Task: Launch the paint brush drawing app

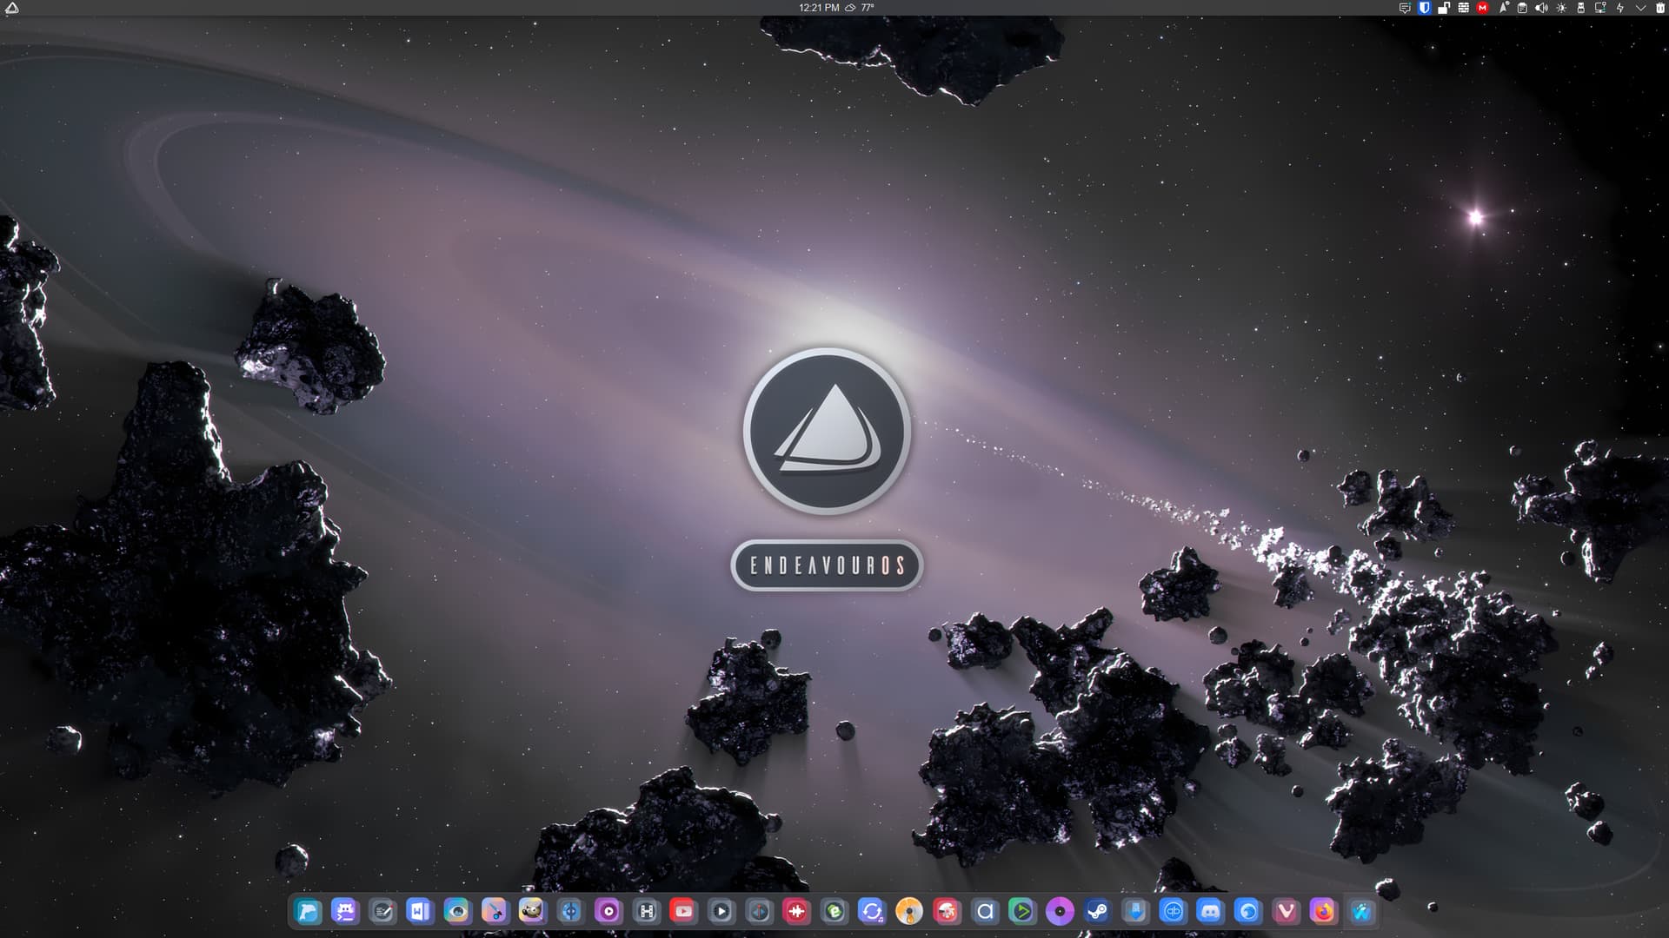Action: [x=495, y=911]
